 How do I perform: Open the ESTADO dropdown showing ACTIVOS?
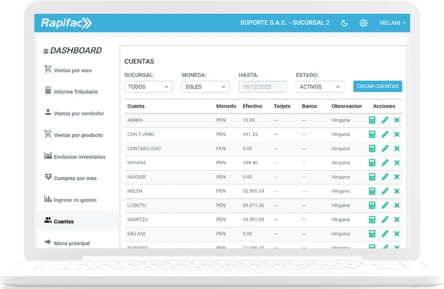tap(320, 87)
